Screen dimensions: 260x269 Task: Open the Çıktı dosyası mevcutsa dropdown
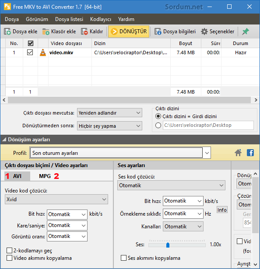pyautogui.click(x=109, y=113)
